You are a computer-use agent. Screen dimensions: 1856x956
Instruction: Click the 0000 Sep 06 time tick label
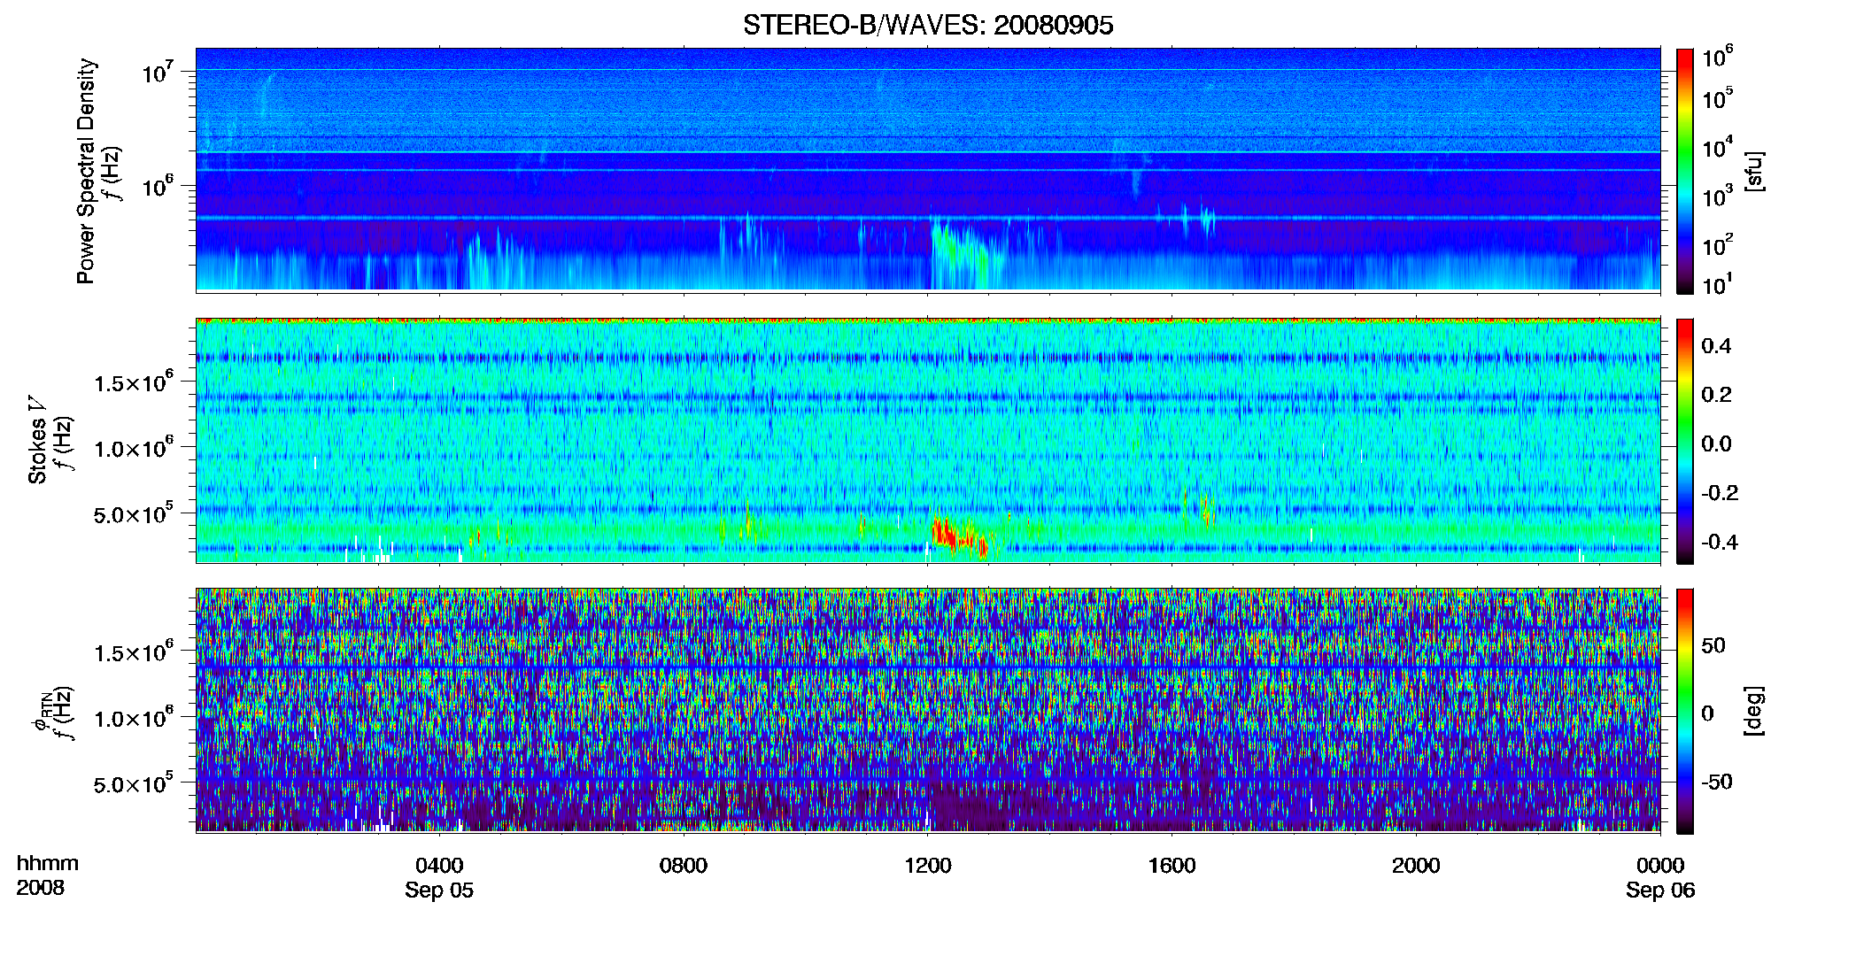click(x=1660, y=877)
